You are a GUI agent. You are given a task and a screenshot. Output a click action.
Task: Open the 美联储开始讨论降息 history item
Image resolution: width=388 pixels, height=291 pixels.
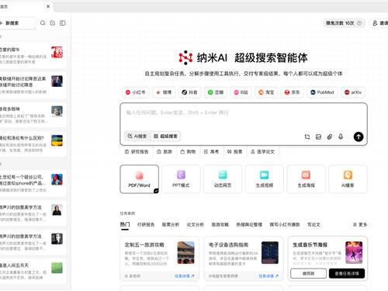pyautogui.click(x=33, y=85)
